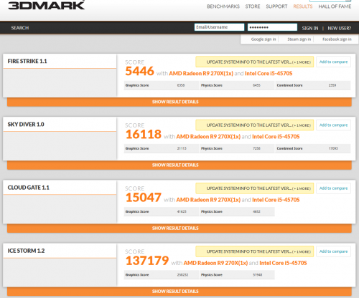Show result details for Cloud Gate
359x298 pixels.
(179, 229)
